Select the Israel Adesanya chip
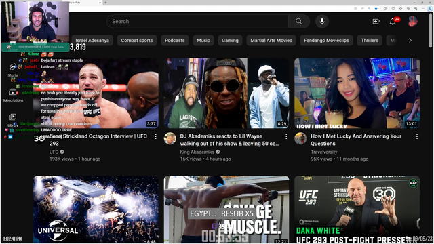Screen dimensions: 434x244 click(x=92, y=41)
